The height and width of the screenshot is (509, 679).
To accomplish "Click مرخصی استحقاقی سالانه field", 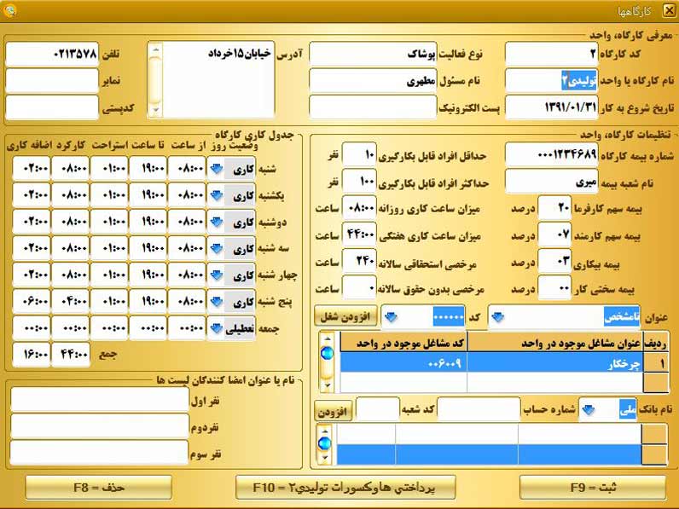I will pyautogui.click(x=359, y=262).
